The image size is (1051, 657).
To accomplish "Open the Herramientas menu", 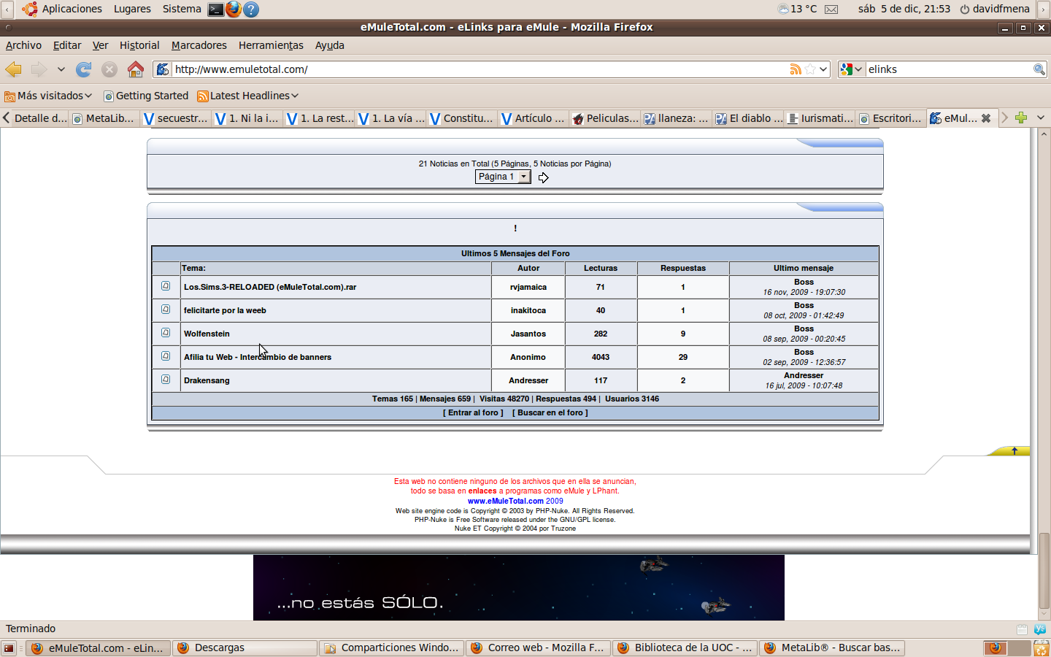I will 271,45.
